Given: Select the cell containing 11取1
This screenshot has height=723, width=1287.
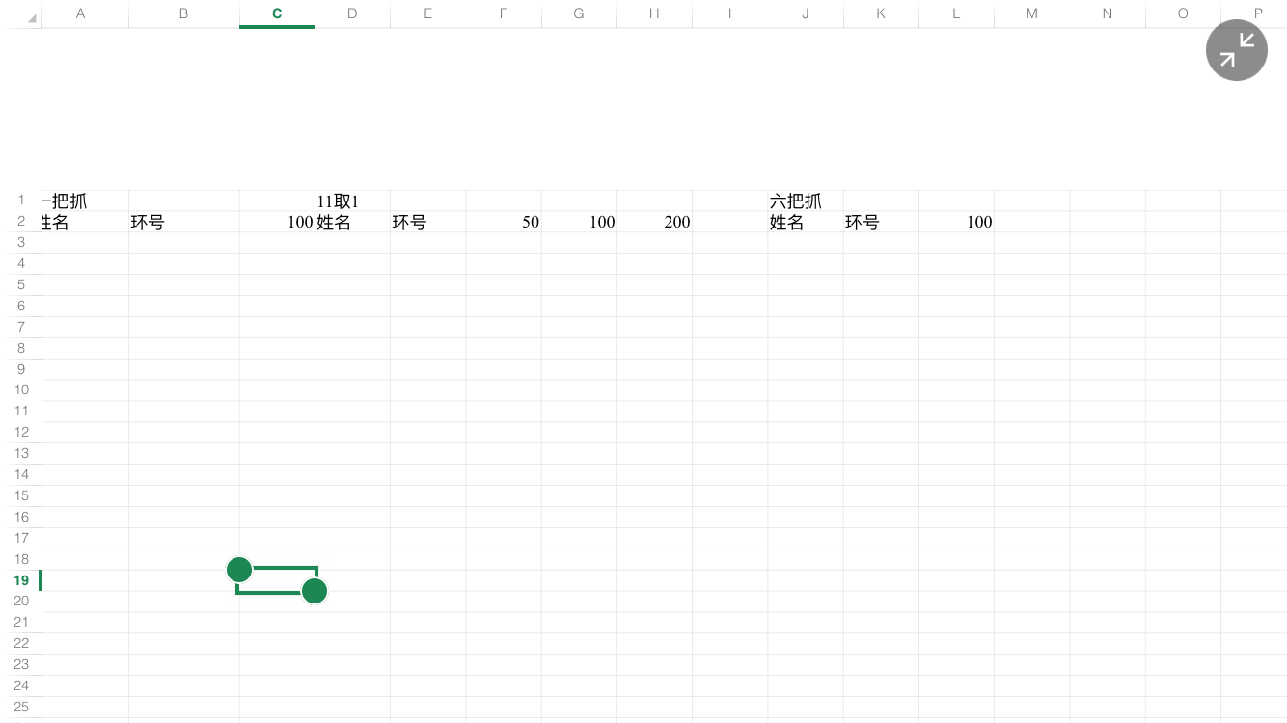Looking at the screenshot, I should (x=352, y=201).
